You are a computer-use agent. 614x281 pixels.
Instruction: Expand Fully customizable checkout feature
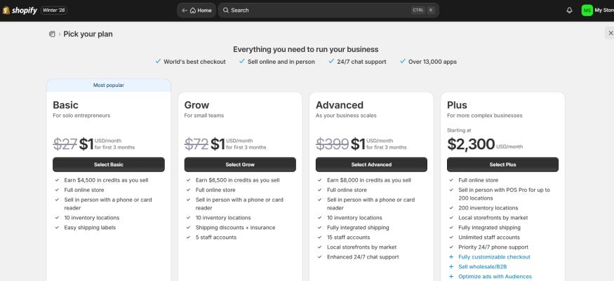tap(494, 257)
